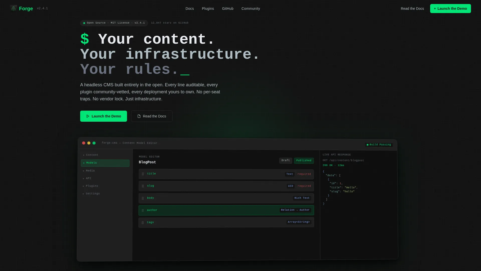481x271 pixels.
Task: Click the BlogPost model heading
Action: [147, 162]
